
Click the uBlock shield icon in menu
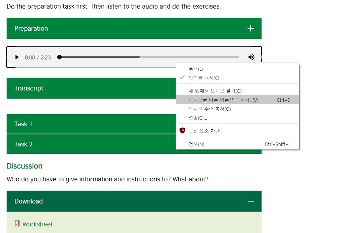(182, 131)
